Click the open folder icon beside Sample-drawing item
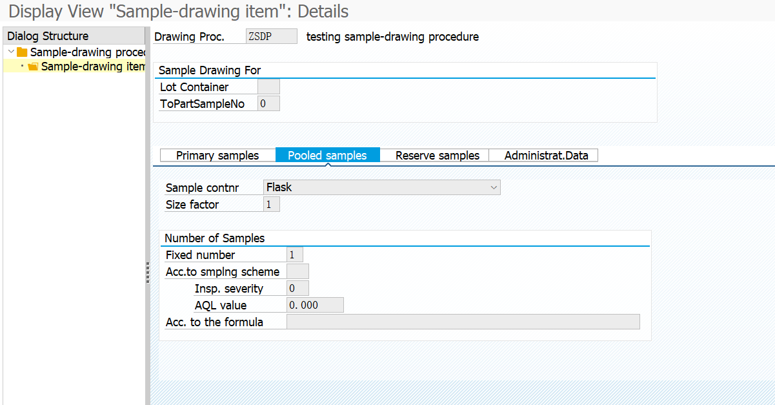Viewport: 775px width, 405px height. coord(33,67)
